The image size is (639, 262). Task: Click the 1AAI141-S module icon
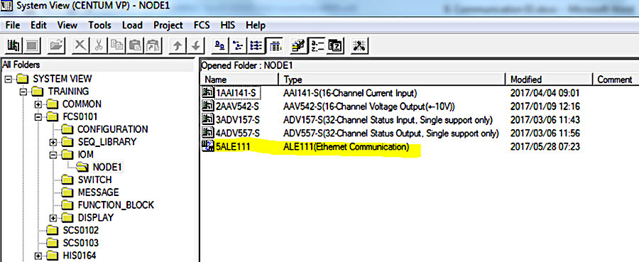pos(208,93)
